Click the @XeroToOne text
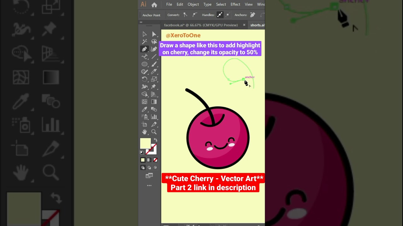This screenshot has height=226, width=403. click(x=183, y=35)
